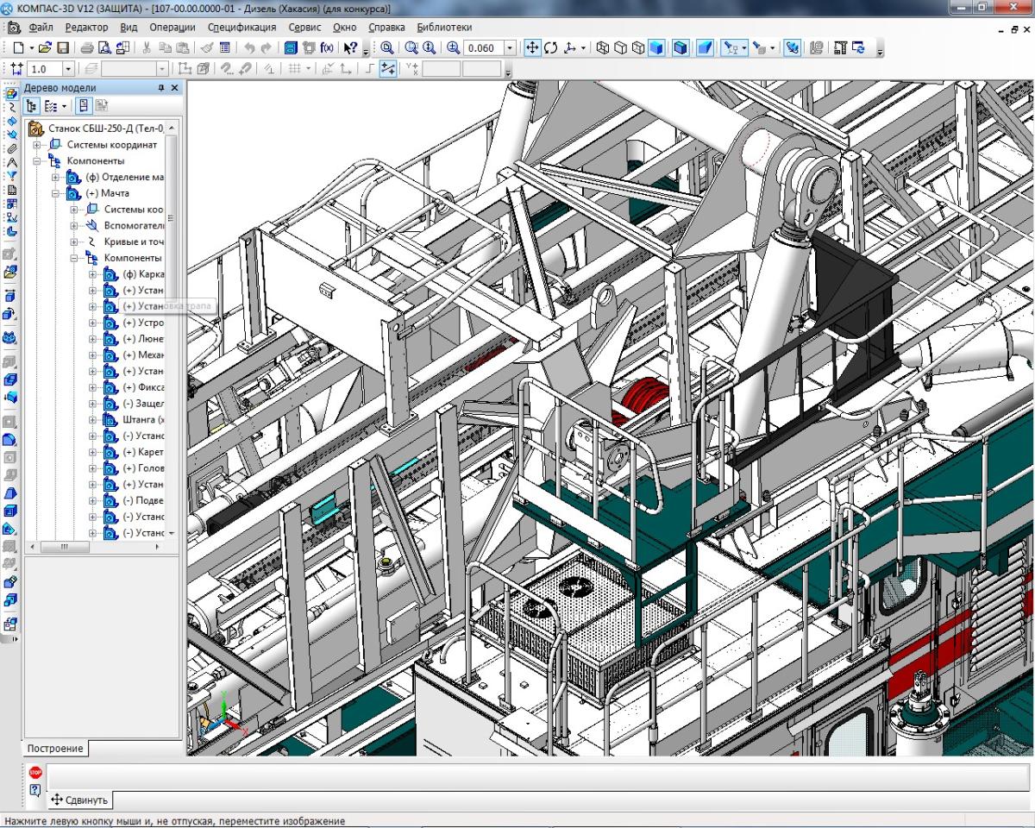The image size is (1035, 828).
Task: Toggle perspective projection view
Action: tap(706, 48)
